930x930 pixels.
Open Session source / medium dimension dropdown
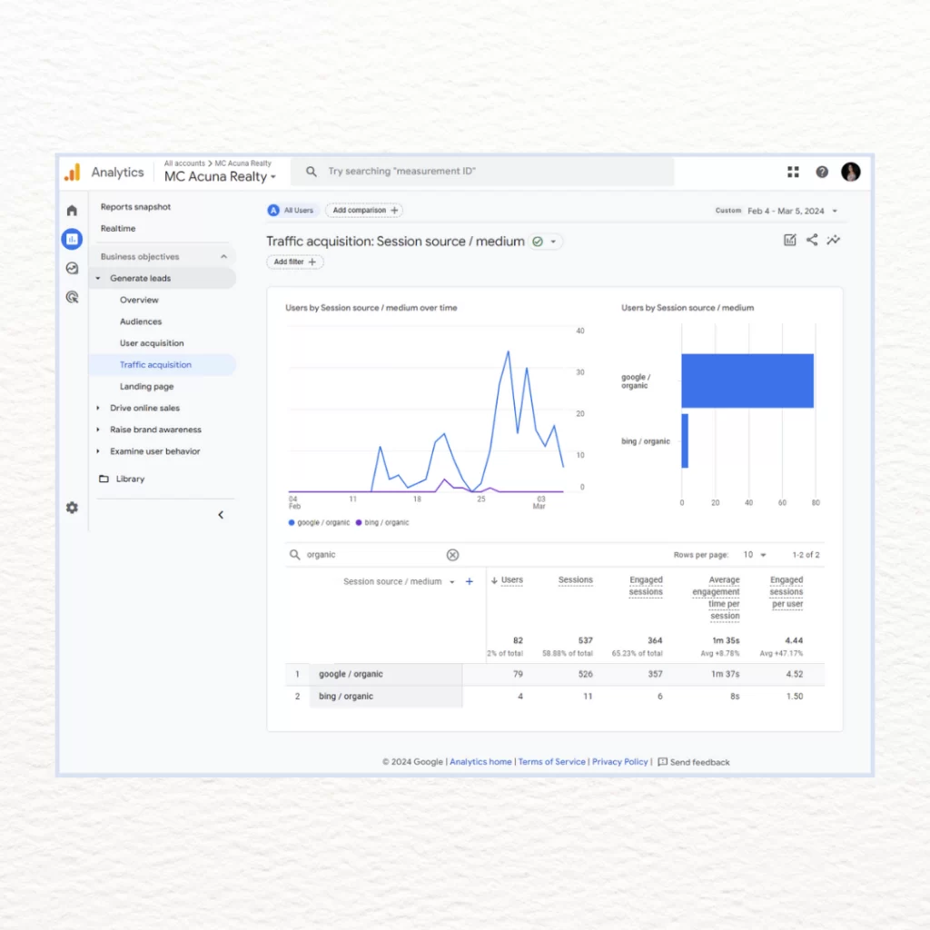click(452, 582)
